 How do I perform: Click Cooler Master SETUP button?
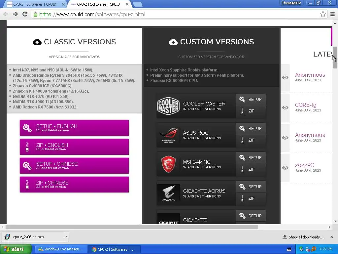click(x=251, y=99)
